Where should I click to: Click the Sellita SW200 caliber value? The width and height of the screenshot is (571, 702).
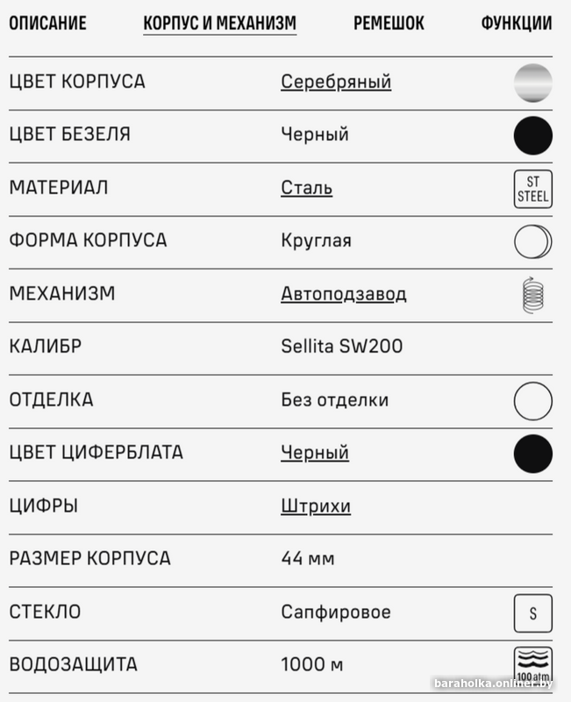point(342,347)
